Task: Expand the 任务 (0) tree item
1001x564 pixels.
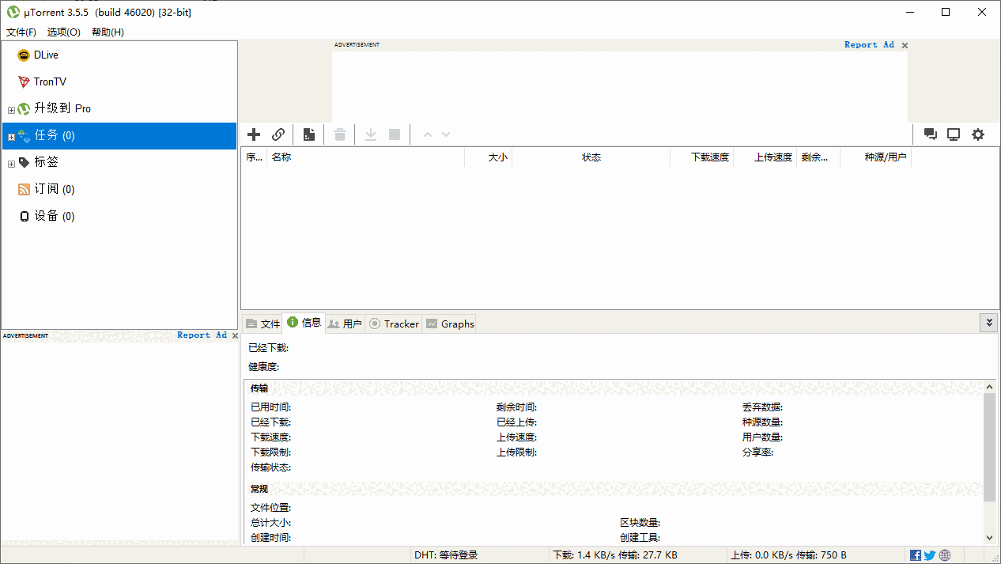Action: tap(10, 135)
